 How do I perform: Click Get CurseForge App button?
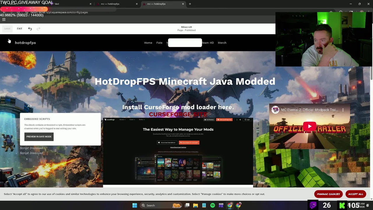(224, 120)
